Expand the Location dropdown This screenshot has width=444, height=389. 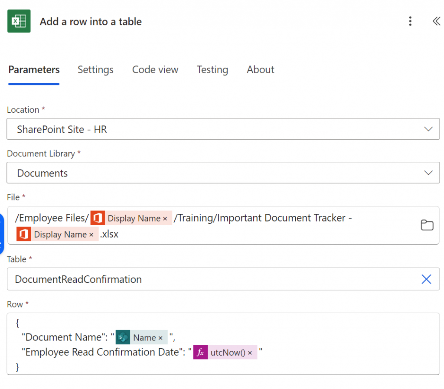(x=428, y=129)
